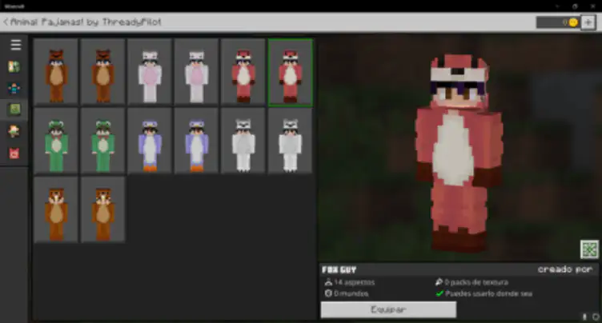Open the red pig-face sidebar icon

14,154
